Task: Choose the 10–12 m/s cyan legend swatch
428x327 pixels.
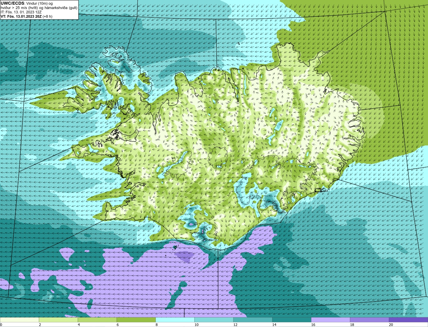Action: [x=214, y=320]
